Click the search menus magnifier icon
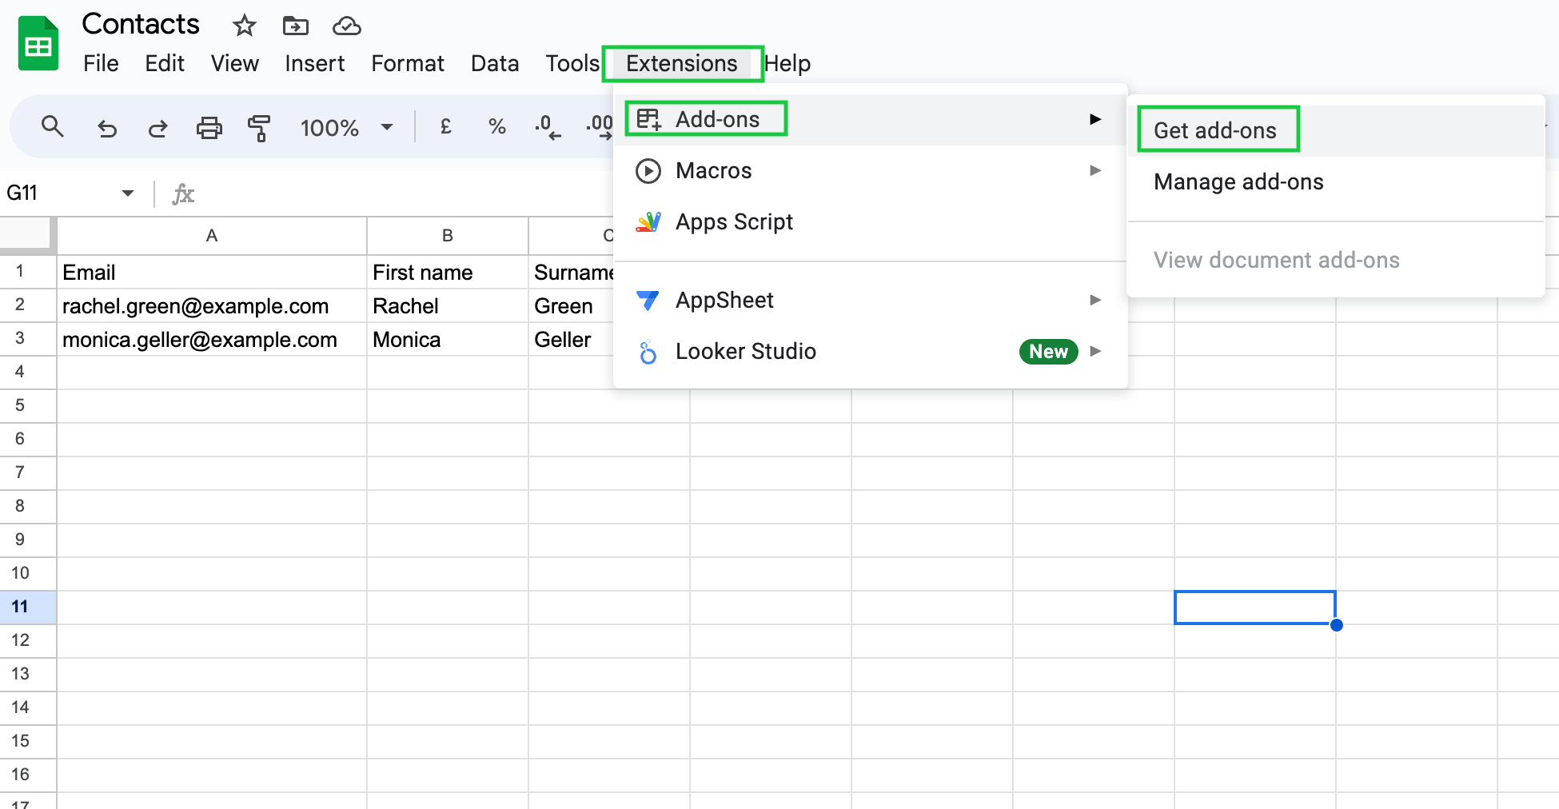Screen dimensions: 1559x809 pos(53,127)
